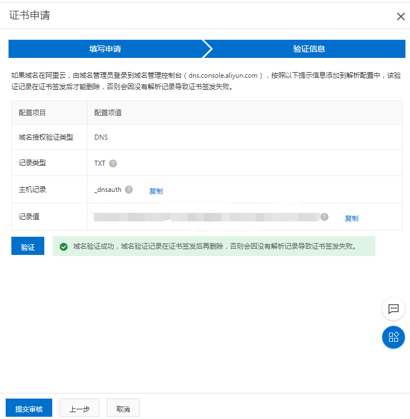Click the help icon next to TXT
Image resolution: width=410 pixels, height=419 pixels.
click(113, 164)
